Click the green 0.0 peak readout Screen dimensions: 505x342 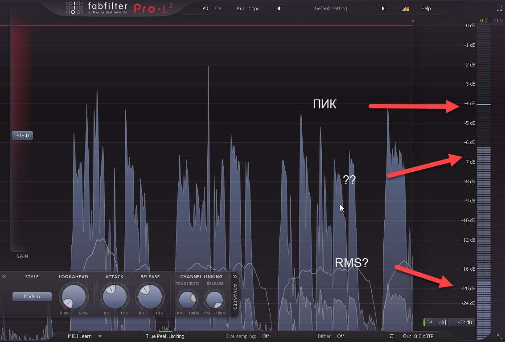pos(484,21)
